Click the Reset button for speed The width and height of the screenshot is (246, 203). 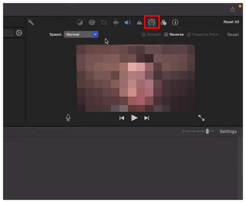(x=233, y=34)
